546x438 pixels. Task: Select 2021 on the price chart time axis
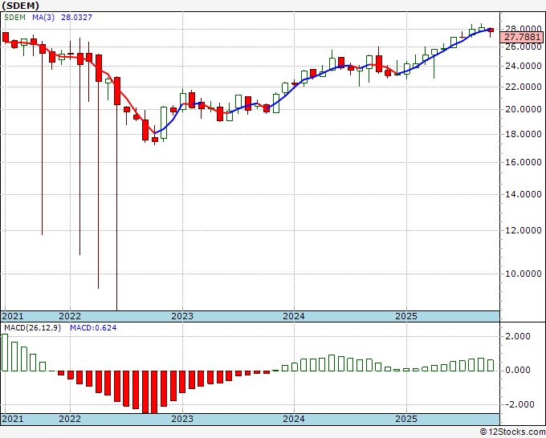tap(13, 316)
